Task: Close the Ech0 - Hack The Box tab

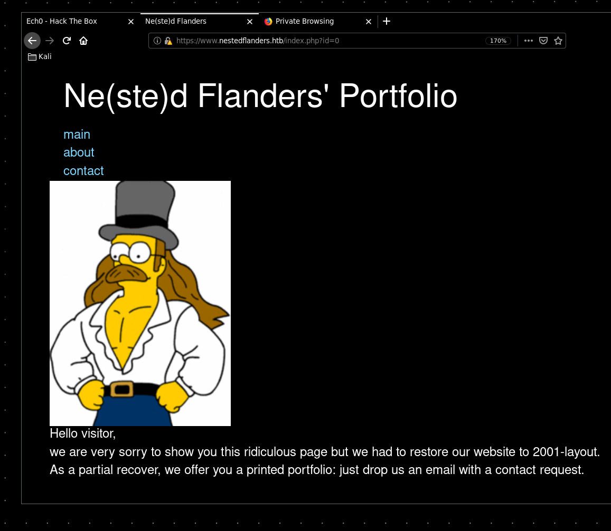Action: point(131,22)
